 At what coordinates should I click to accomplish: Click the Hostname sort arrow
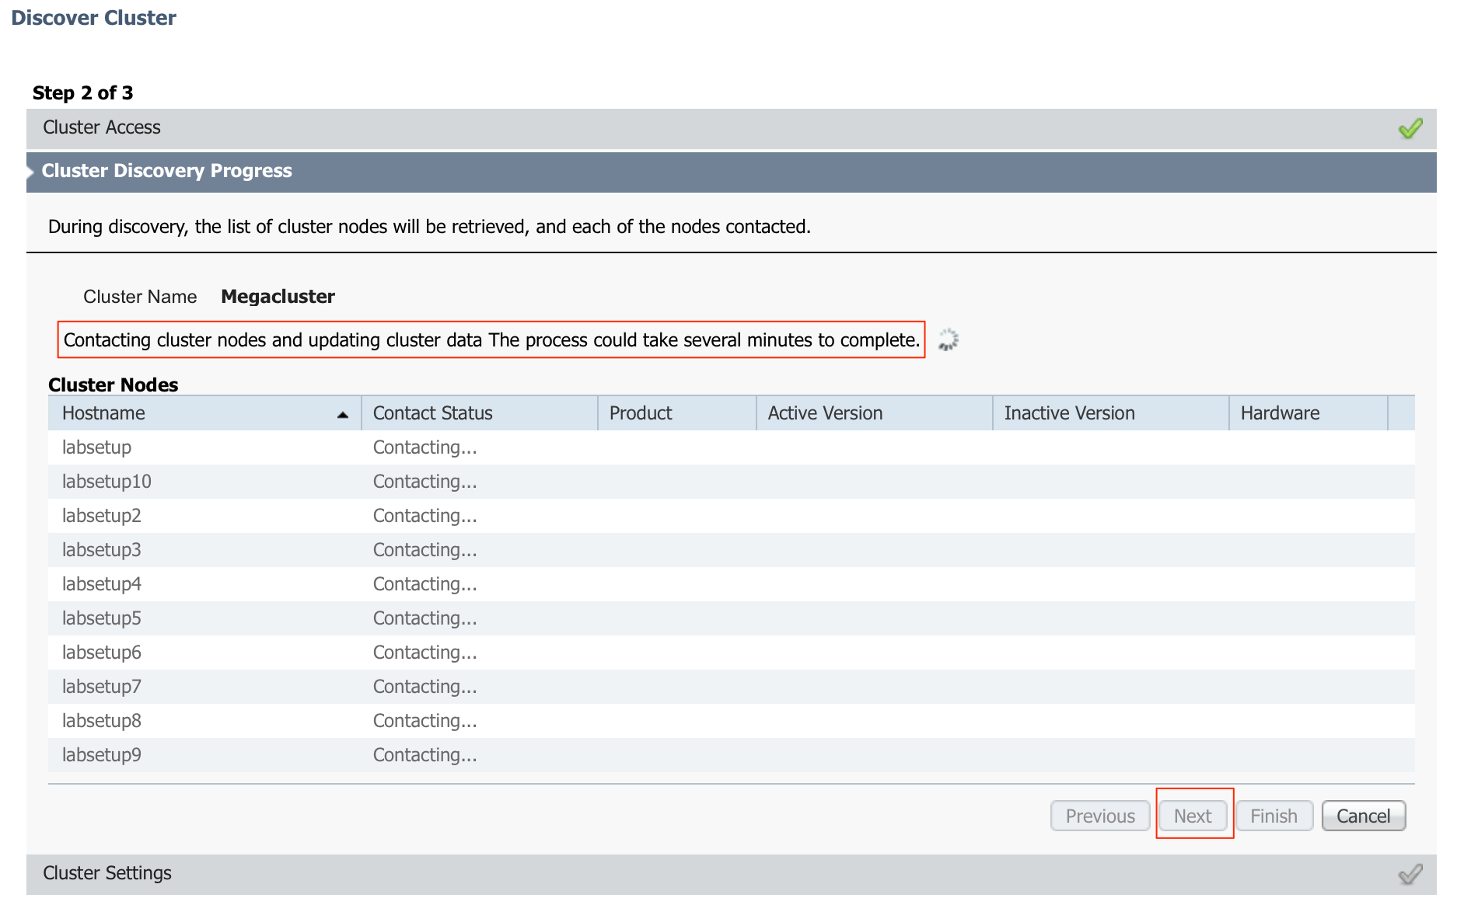(342, 415)
